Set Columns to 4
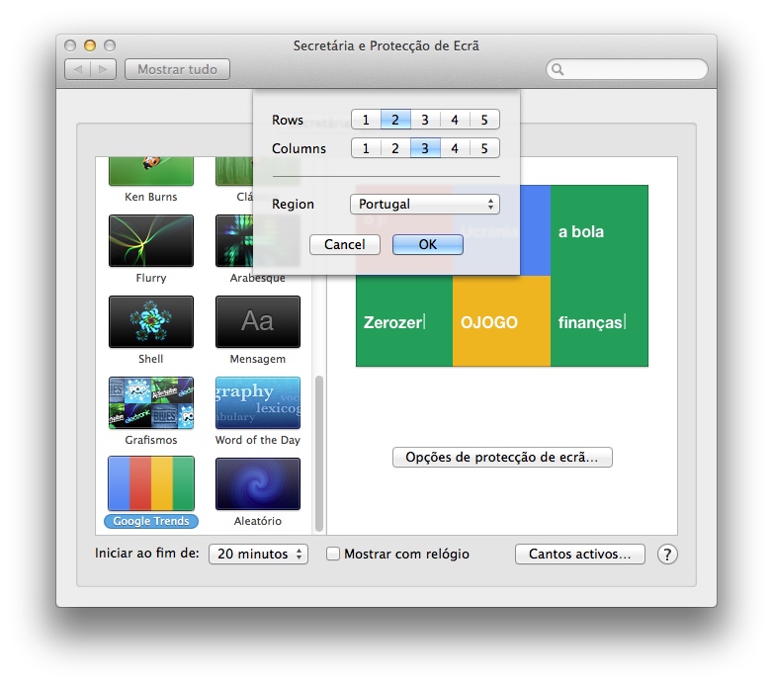The image size is (773, 685). click(455, 148)
